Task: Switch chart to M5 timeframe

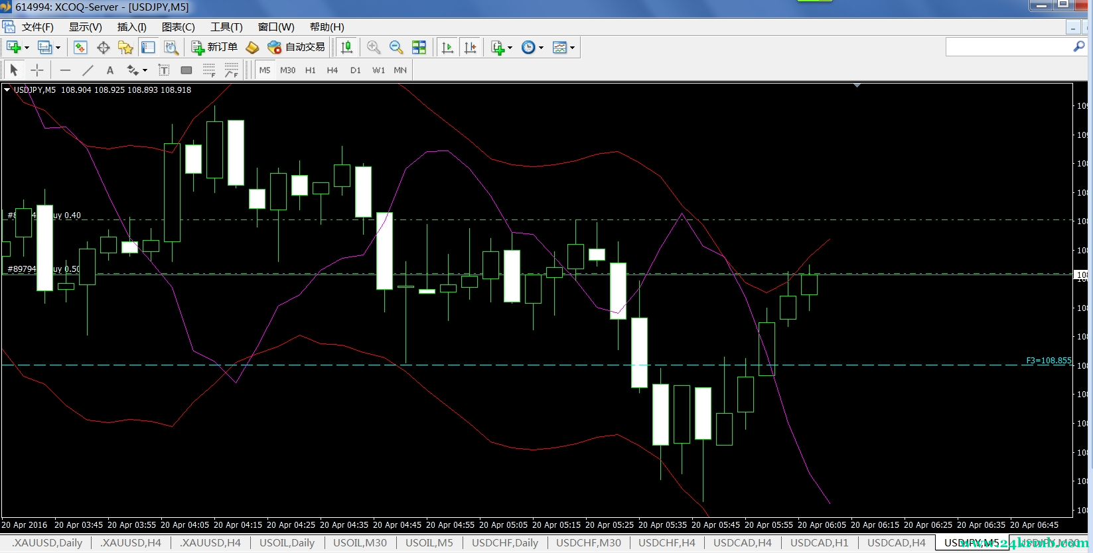Action: (x=265, y=70)
